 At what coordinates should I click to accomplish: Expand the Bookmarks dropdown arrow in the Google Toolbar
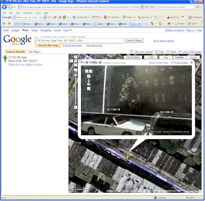coord(89,17)
